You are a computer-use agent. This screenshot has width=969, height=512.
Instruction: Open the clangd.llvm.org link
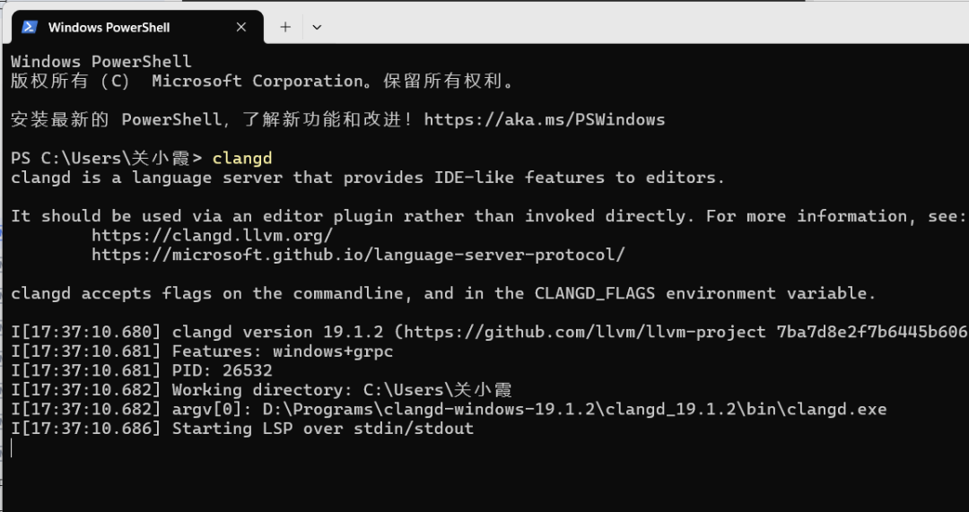tap(212, 236)
